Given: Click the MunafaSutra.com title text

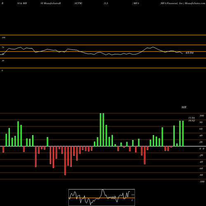Looking at the screenshot, I should [195, 3].
